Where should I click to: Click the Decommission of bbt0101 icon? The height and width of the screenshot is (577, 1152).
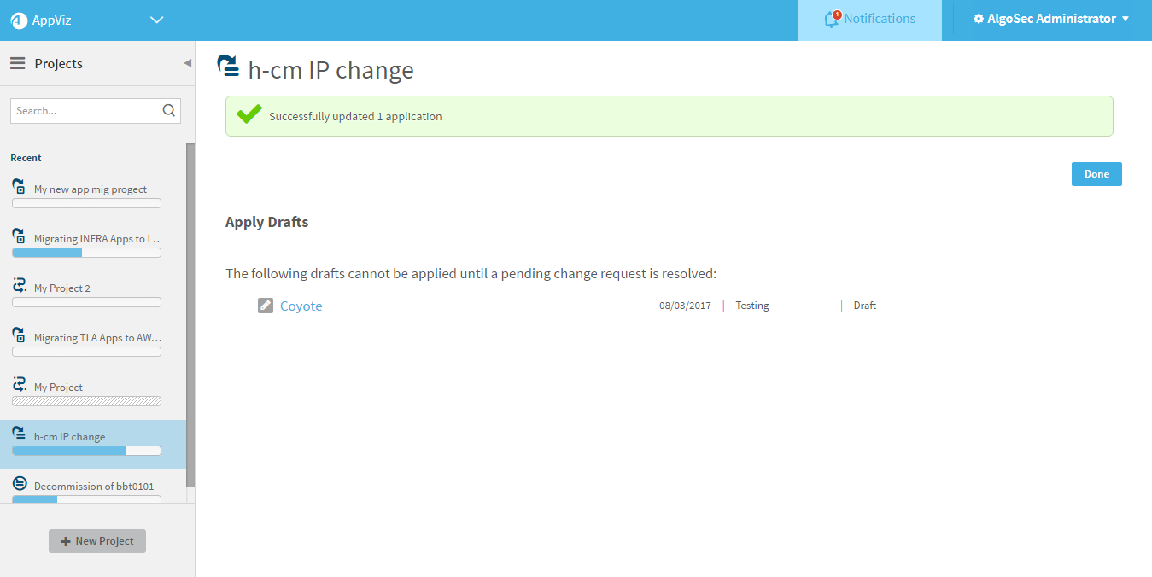pos(19,484)
